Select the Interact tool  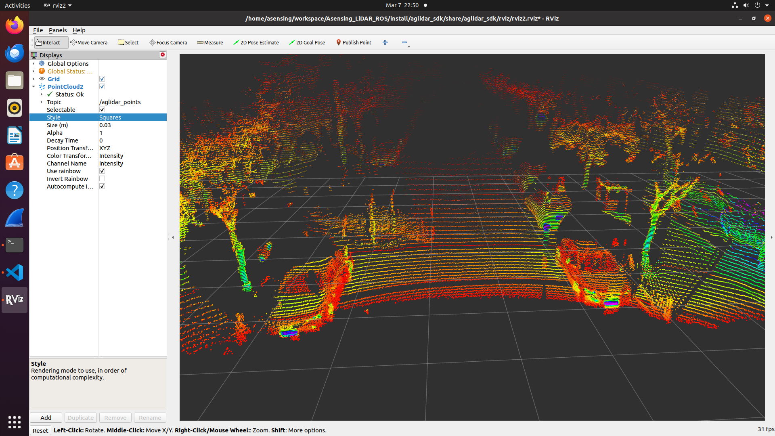tap(51, 42)
